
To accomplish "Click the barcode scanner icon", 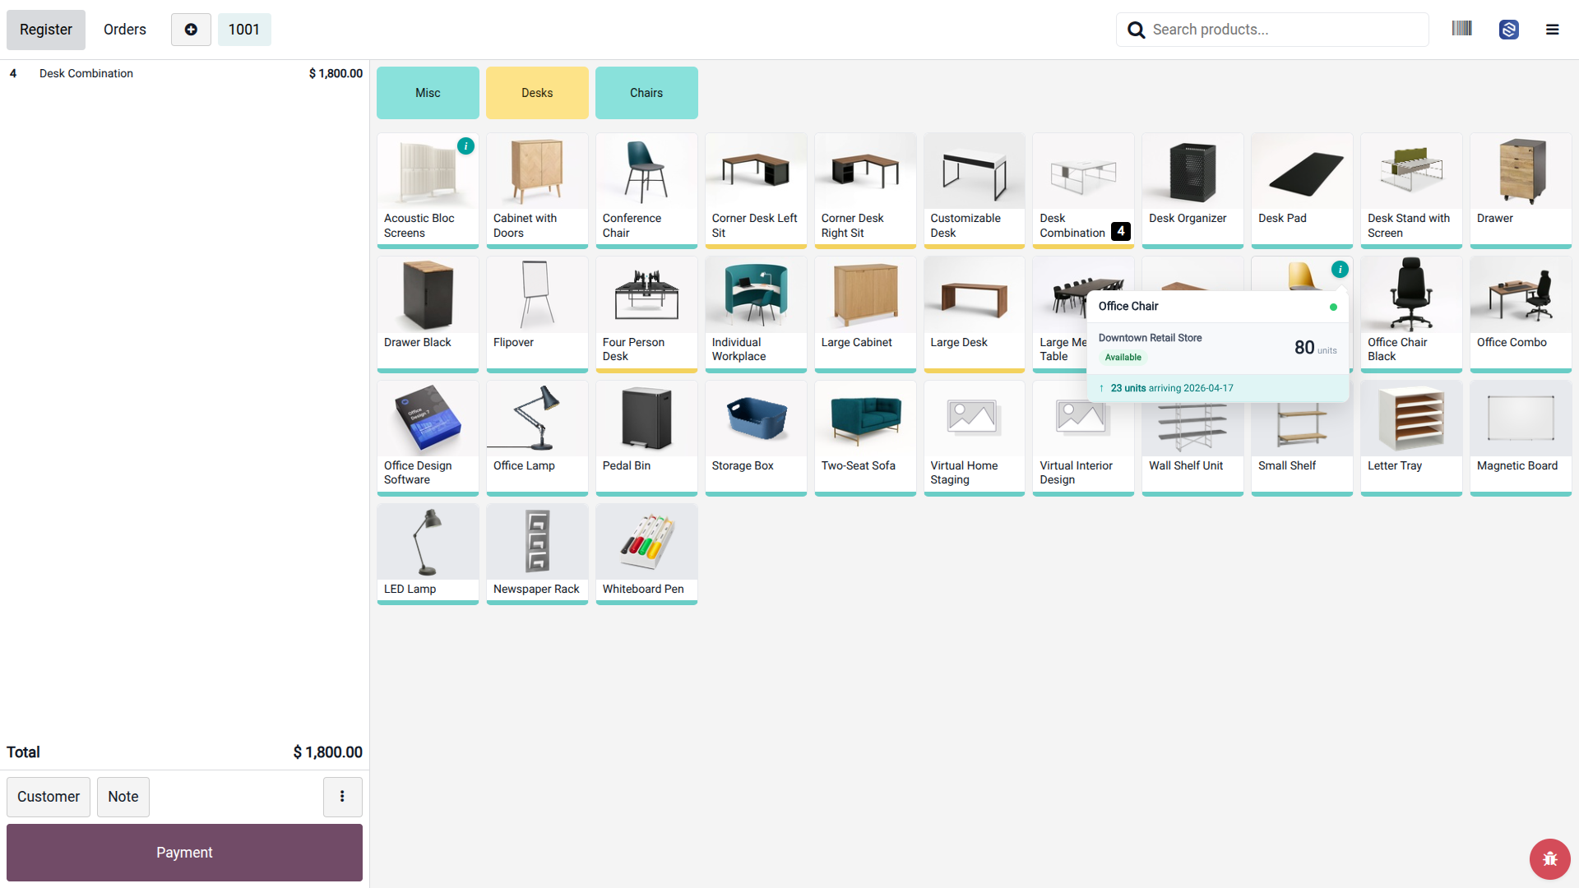I will coord(1461,29).
